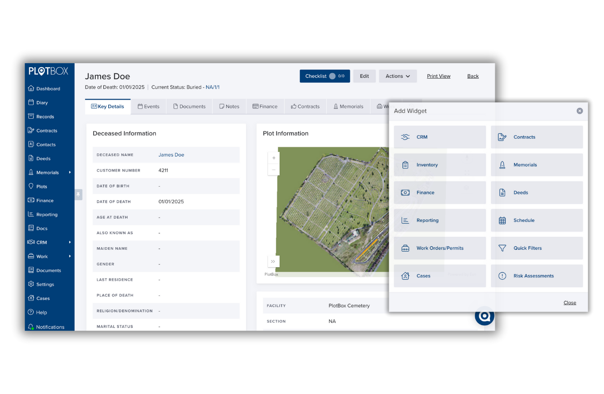604x394 pixels.
Task: Open the Finance tab
Action: (x=265, y=107)
